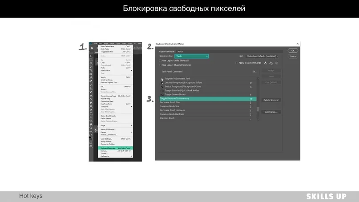Enable Use Legacy Undo Shortcuts checkbox
This screenshot has height=202, width=359.
click(160, 61)
